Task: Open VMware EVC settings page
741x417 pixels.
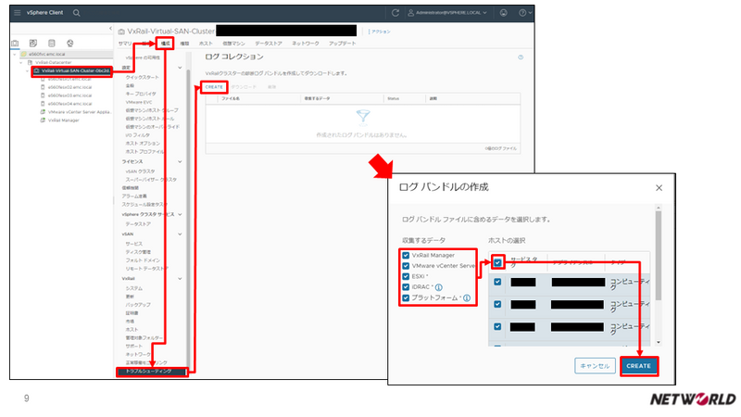Action: click(x=139, y=102)
